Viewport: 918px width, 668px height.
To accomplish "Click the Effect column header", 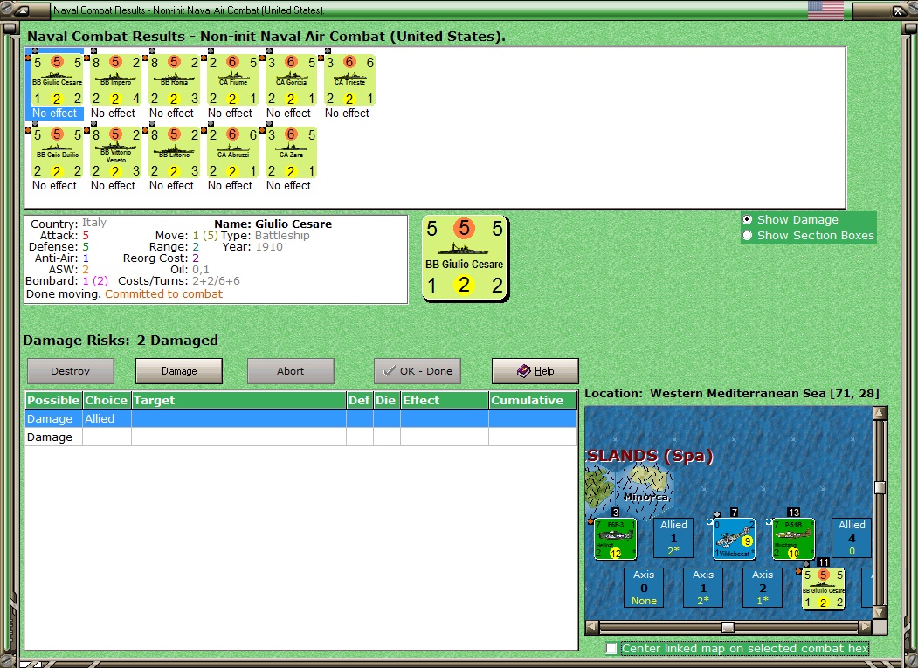I will click(x=445, y=401).
